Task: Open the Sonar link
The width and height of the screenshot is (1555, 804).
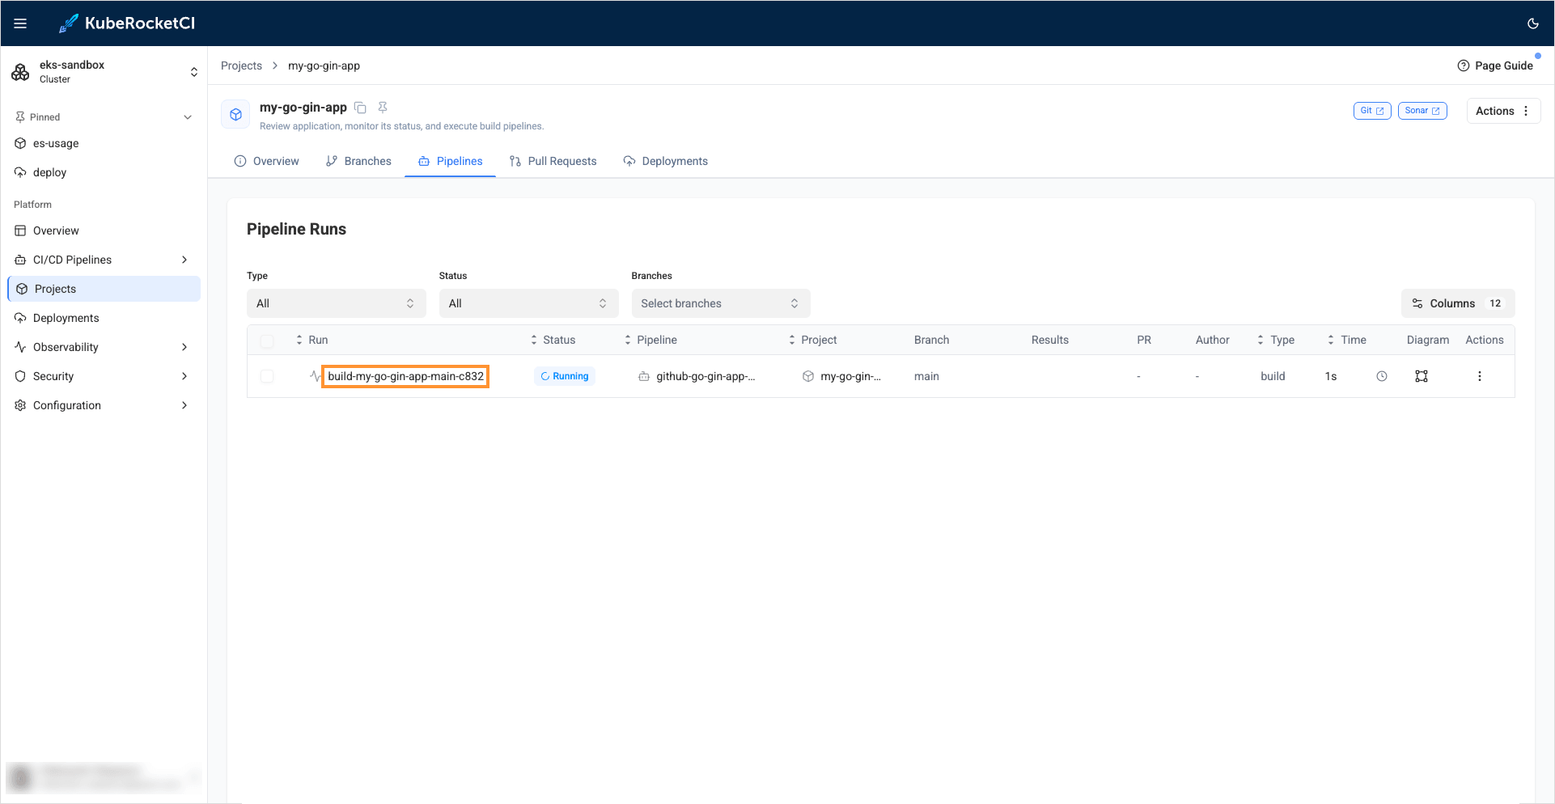Action: (x=1422, y=110)
